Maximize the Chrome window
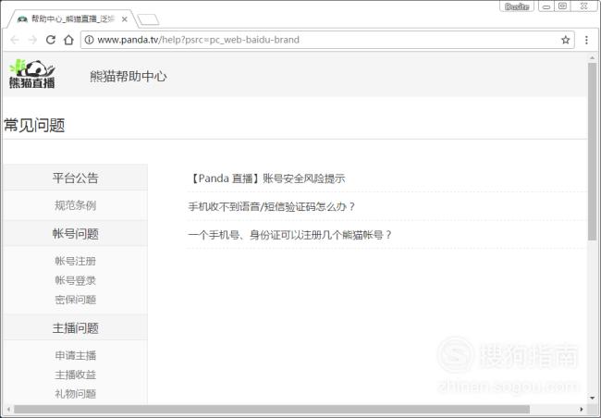 tap(563, 6)
